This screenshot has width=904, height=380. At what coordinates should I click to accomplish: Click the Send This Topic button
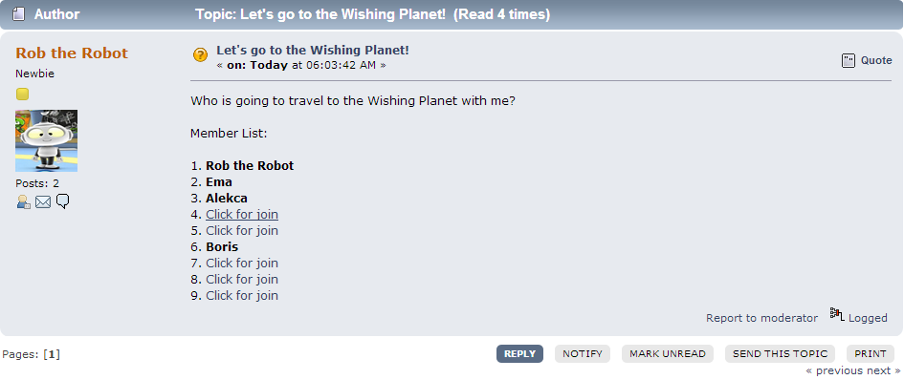[780, 353]
